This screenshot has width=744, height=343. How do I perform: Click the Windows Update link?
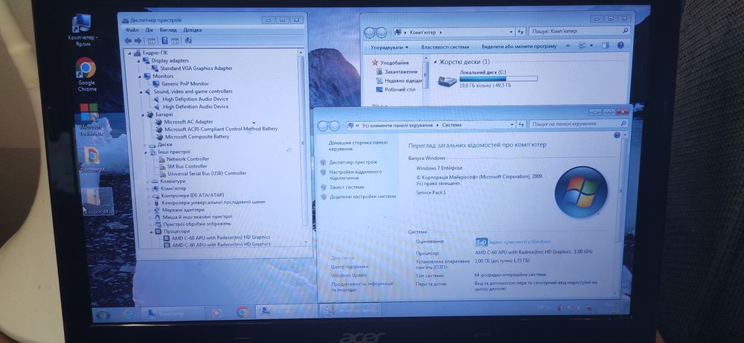tap(349, 275)
